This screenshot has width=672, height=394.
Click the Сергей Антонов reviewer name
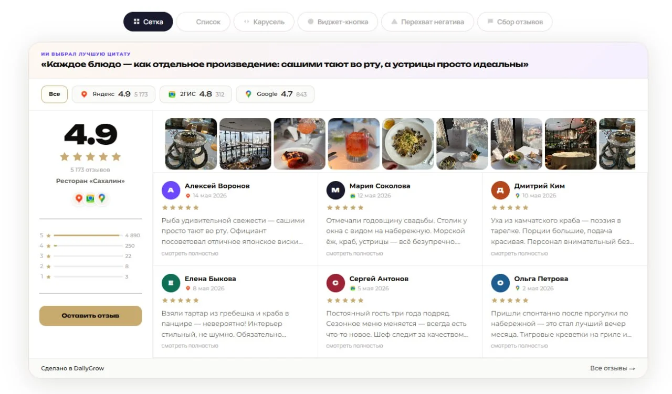pyautogui.click(x=379, y=279)
